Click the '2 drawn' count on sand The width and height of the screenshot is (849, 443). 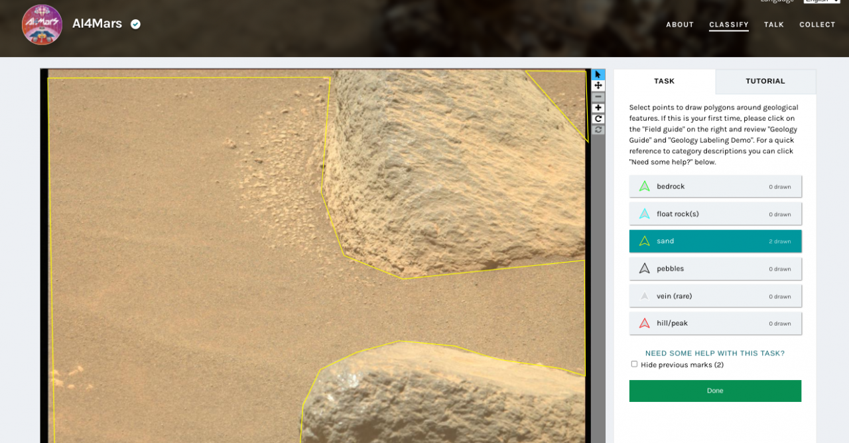coord(780,241)
